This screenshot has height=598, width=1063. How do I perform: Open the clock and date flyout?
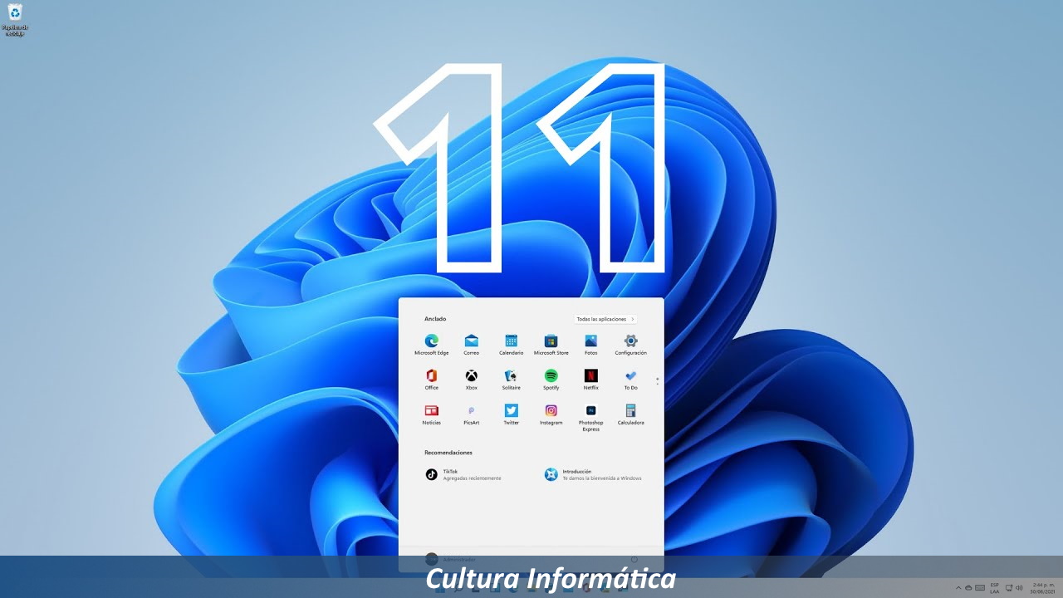(x=1041, y=588)
